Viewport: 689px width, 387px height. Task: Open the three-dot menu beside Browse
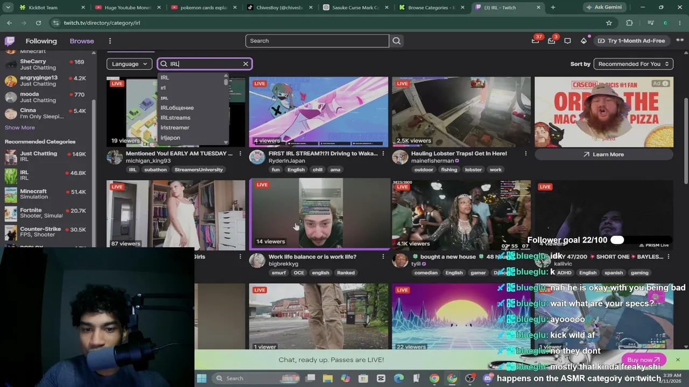pyautogui.click(x=110, y=41)
